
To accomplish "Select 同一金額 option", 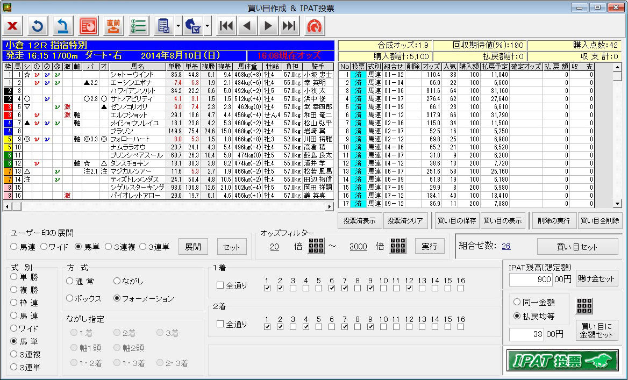I will [517, 302].
